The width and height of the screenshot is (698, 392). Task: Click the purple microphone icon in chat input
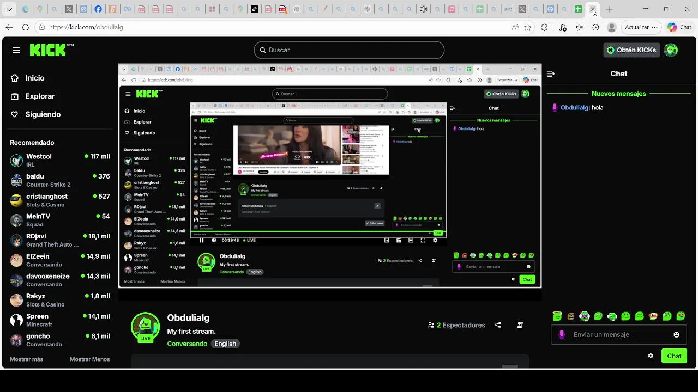(x=562, y=335)
